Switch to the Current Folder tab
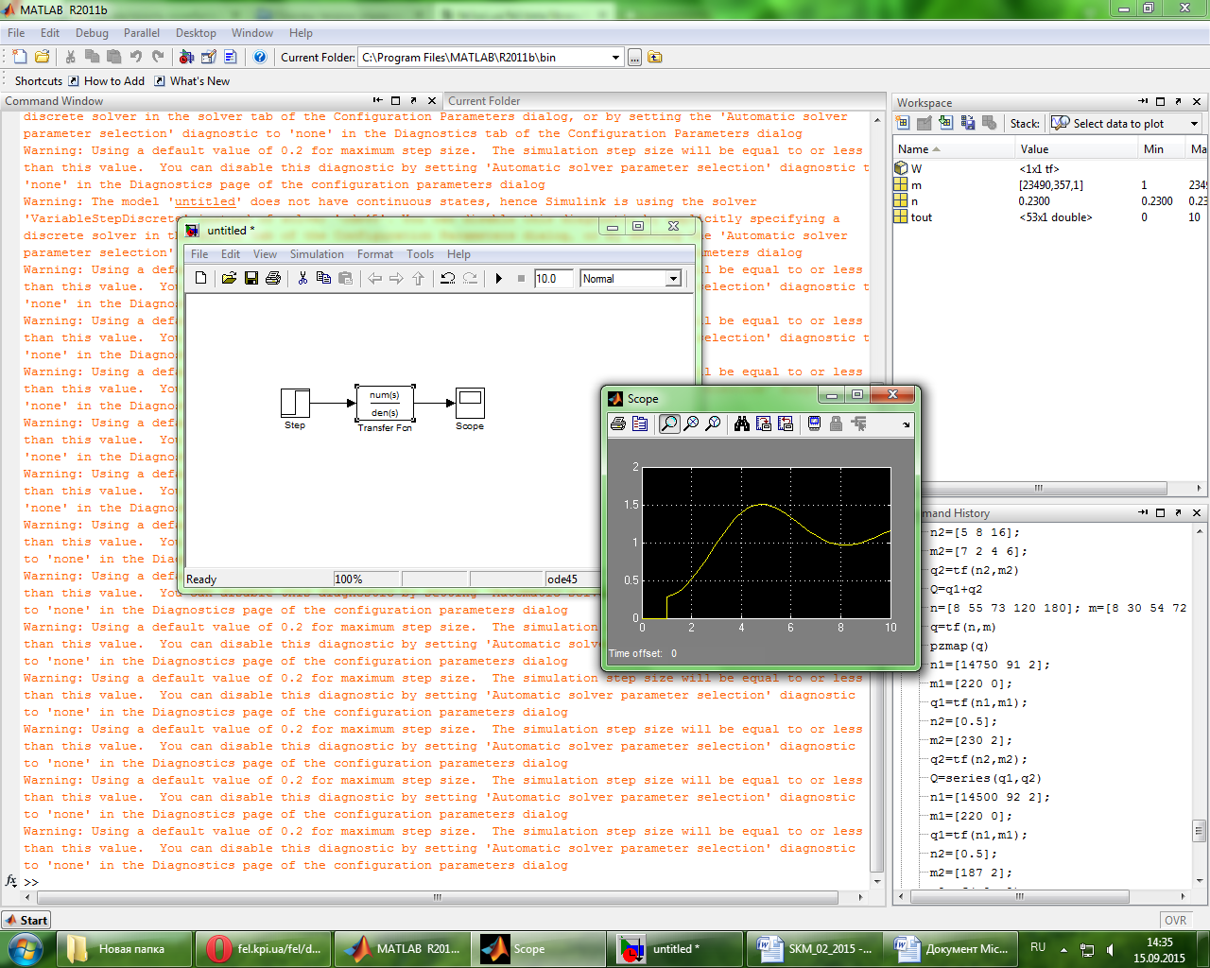This screenshot has width=1210, height=968. [x=484, y=101]
